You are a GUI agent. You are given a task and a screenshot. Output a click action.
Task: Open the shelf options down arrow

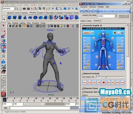(x=4, y=20)
